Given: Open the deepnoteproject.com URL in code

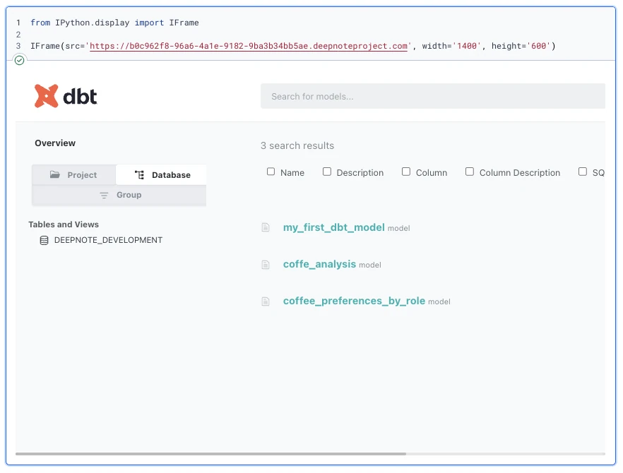Looking at the screenshot, I should tap(249, 46).
